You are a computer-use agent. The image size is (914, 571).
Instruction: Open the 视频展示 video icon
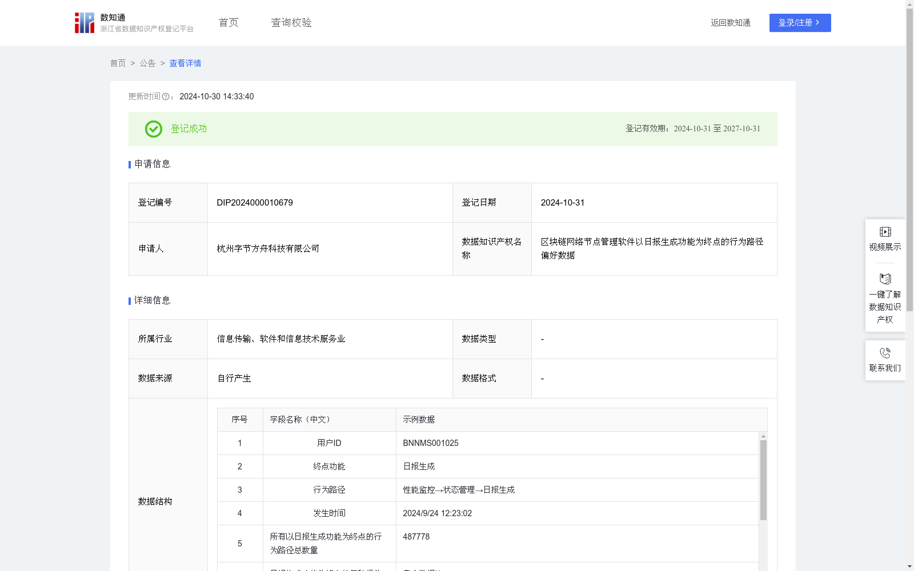click(x=885, y=232)
